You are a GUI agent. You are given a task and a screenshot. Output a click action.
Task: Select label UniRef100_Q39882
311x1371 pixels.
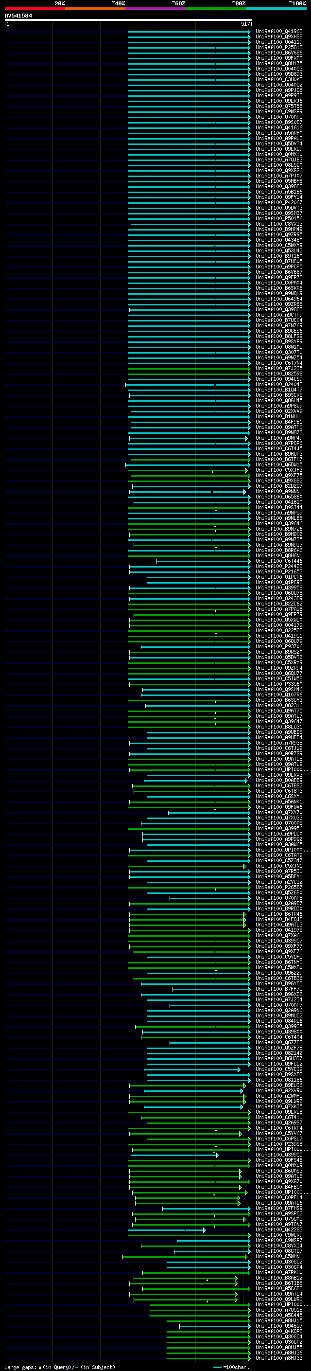coord(279,186)
